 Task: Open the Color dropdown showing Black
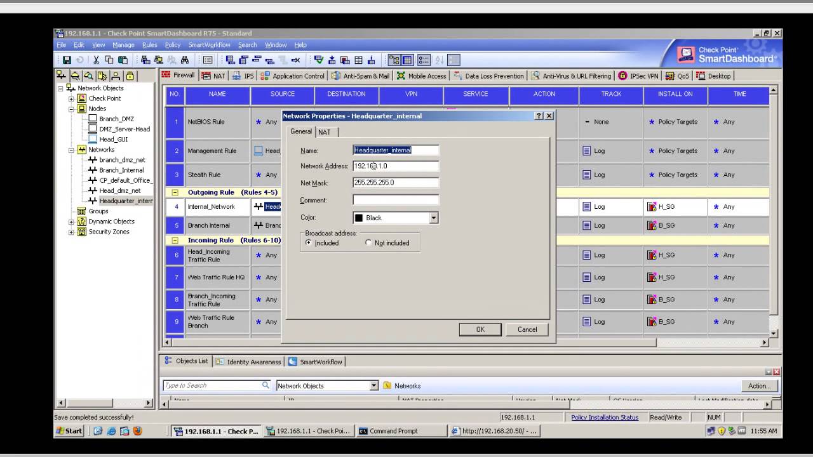(x=434, y=218)
